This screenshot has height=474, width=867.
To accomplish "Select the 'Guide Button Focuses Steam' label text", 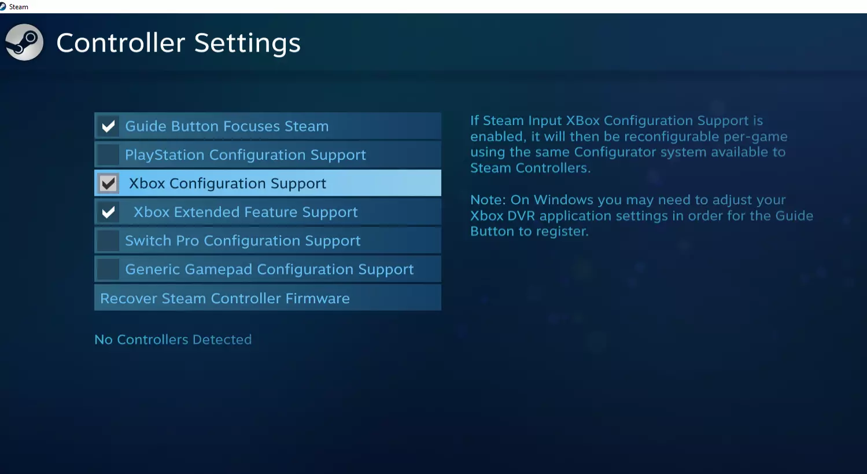I will pos(227,126).
